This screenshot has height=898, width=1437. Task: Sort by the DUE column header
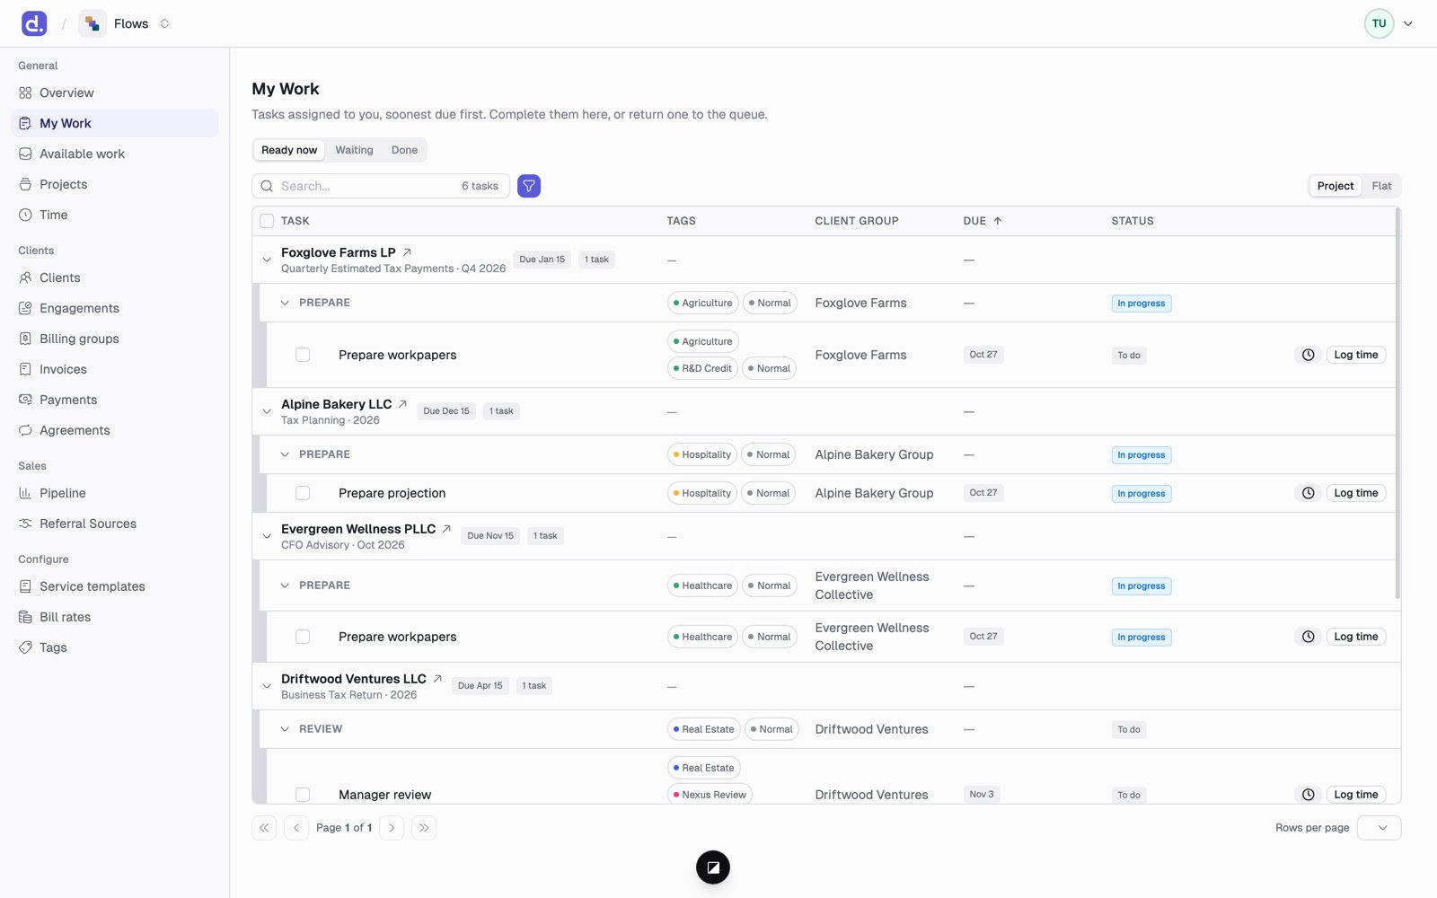coord(983,221)
